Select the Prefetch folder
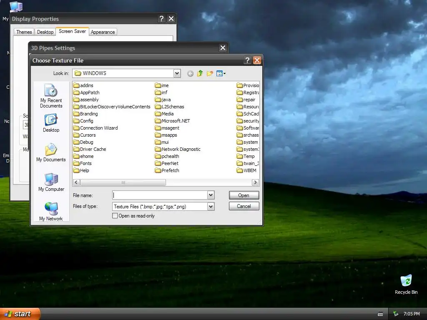The image size is (427, 320). tap(167, 170)
